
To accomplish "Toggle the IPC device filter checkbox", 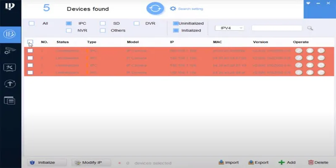I will pyautogui.click(x=69, y=24).
